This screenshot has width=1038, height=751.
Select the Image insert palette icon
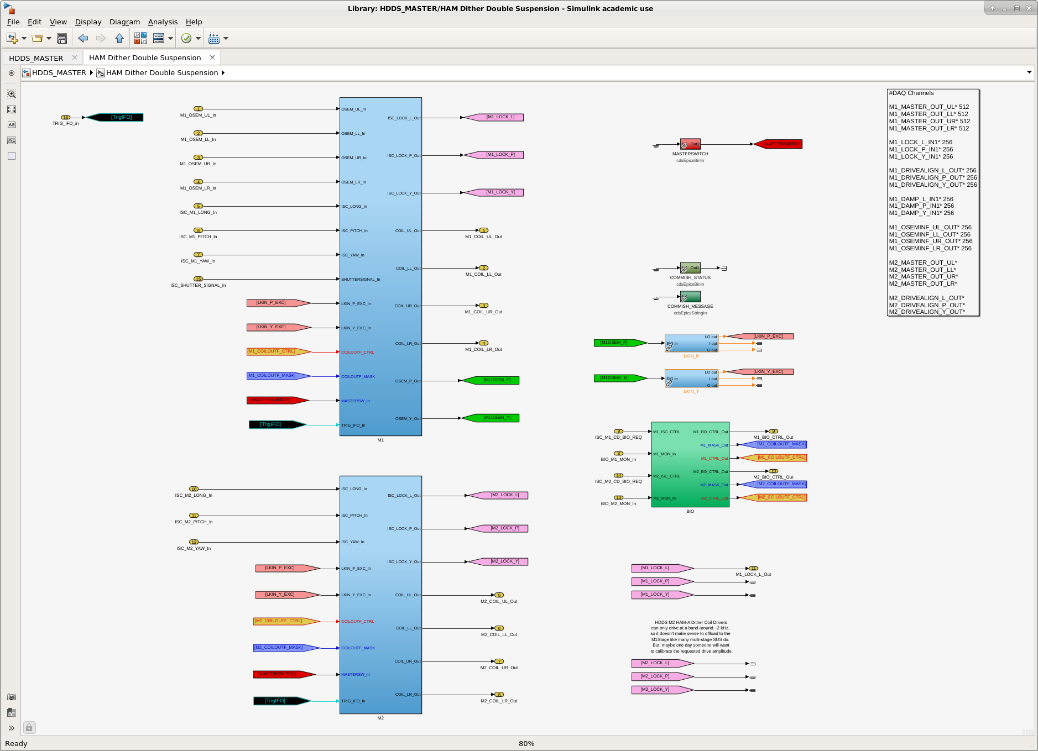point(12,140)
